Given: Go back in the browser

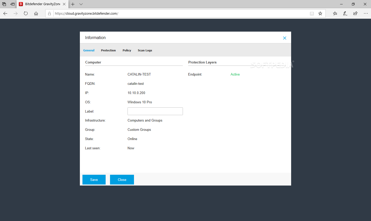Looking at the screenshot, I should tap(5, 13).
